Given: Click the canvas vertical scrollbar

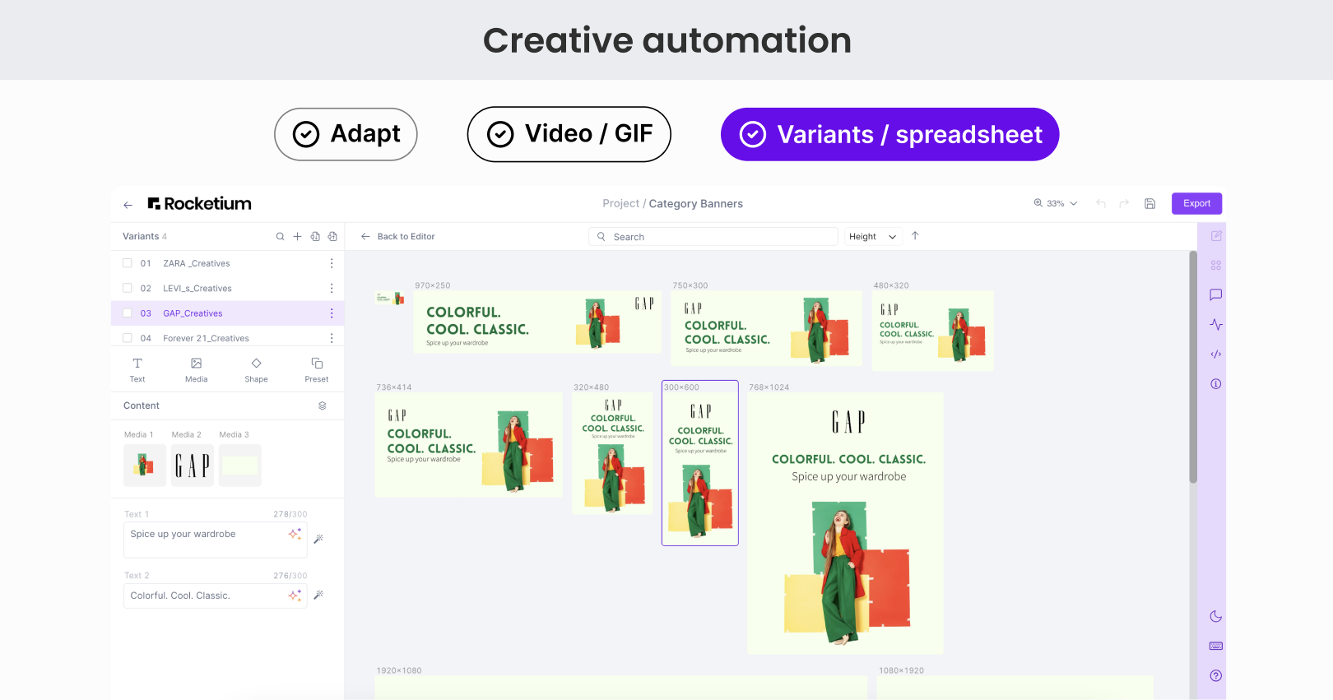Looking at the screenshot, I should [x=1193, y=368].
